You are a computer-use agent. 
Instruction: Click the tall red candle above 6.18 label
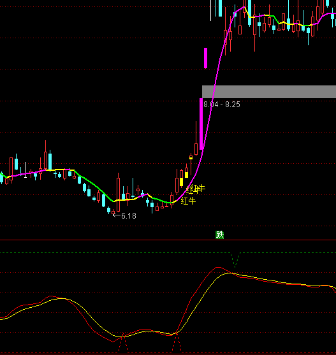pyautogui.click(x=118, y=192)
